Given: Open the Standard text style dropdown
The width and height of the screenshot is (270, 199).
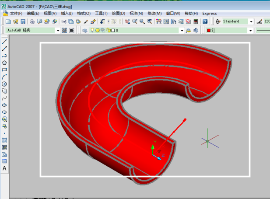Looking at the screenshot, I should [251, 21].
